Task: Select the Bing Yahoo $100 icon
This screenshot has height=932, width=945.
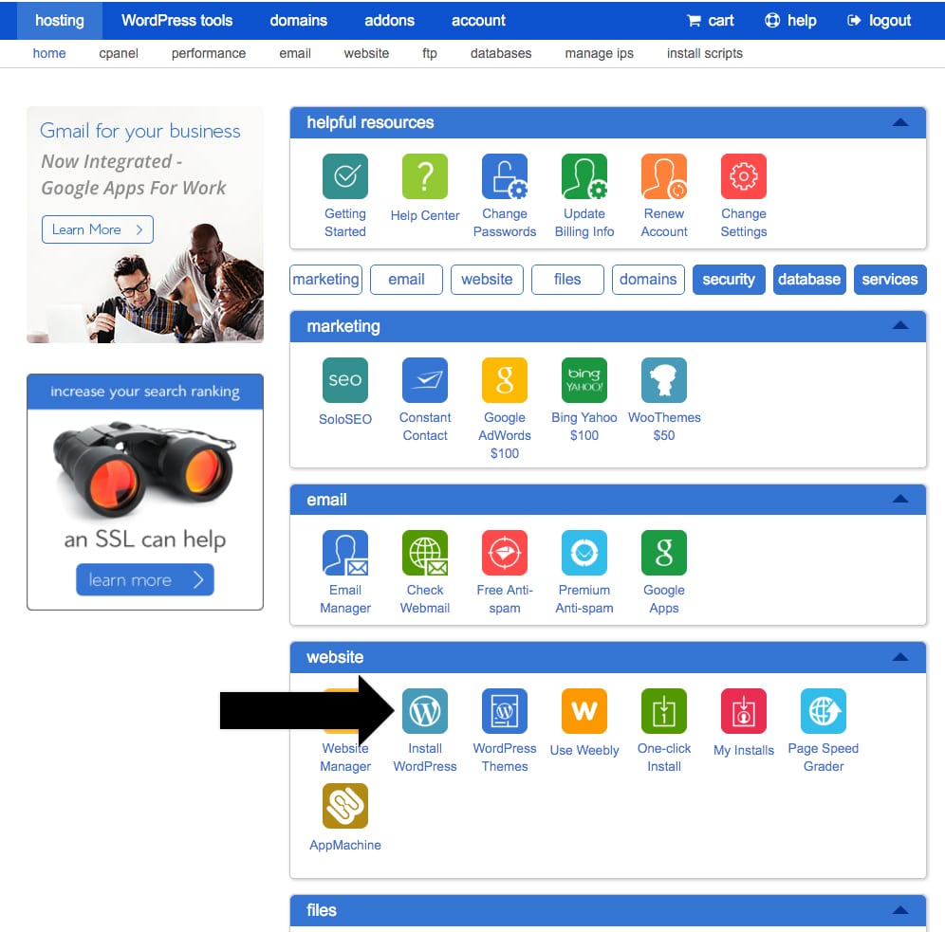Action: click(x=584, y=380)
